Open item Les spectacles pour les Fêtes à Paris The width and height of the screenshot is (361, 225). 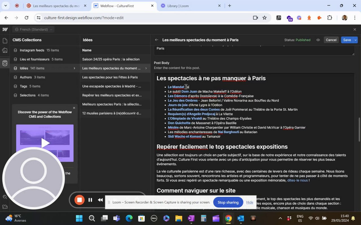coord(115,77)
